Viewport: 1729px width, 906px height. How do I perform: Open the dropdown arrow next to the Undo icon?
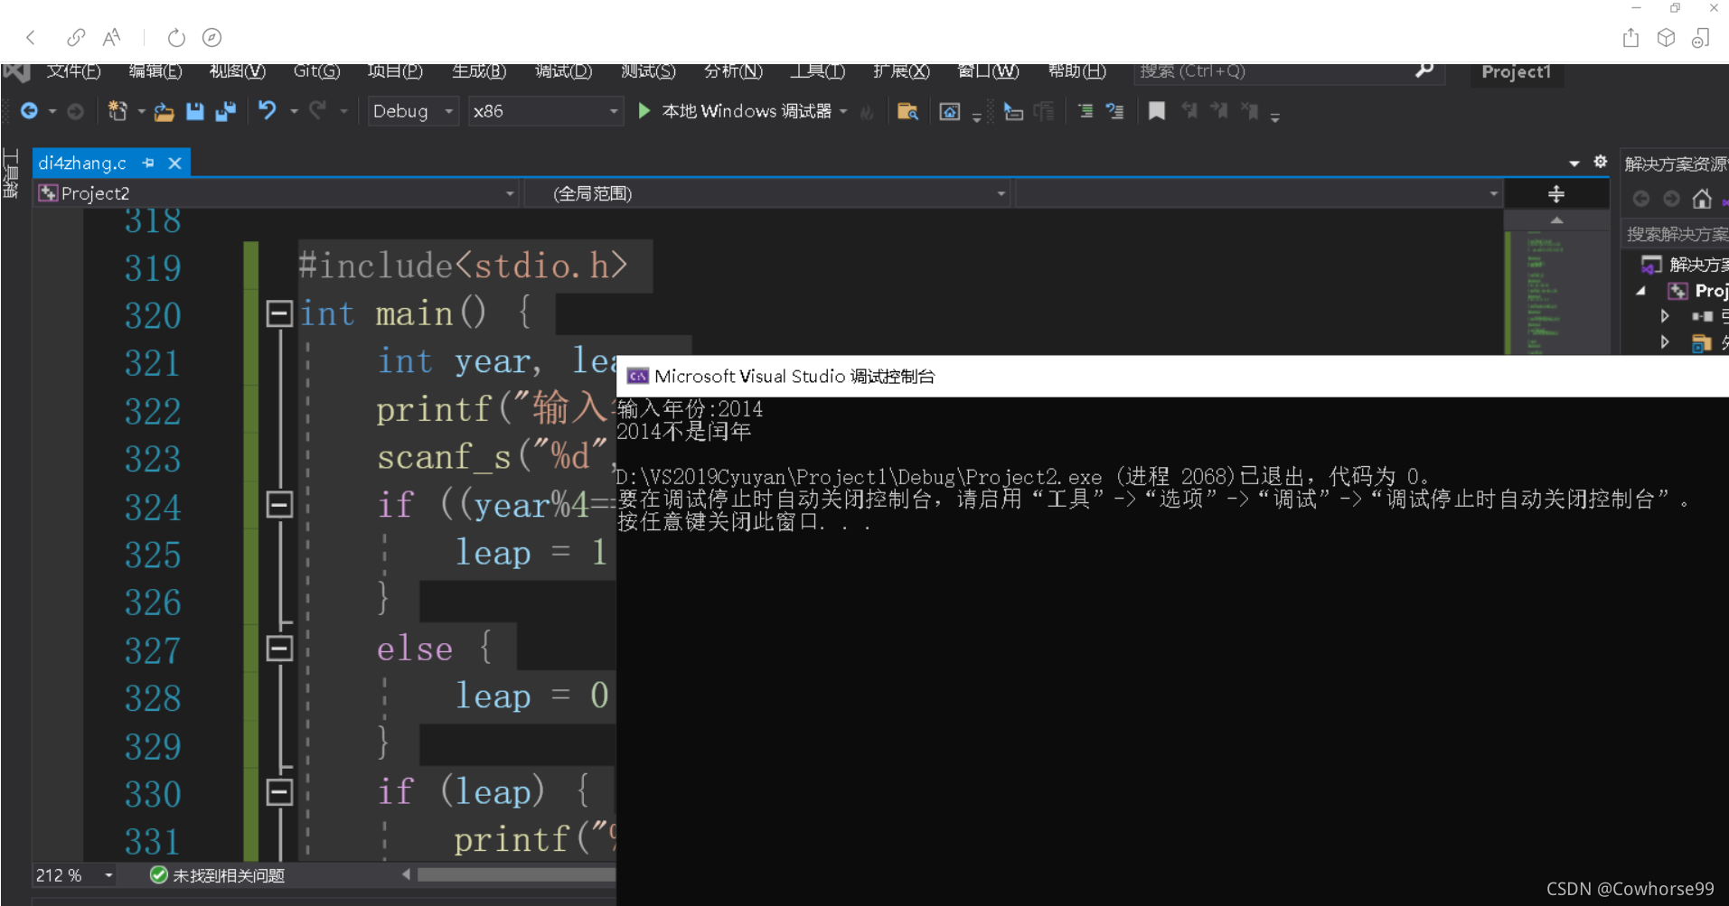(x=294, y=112)
